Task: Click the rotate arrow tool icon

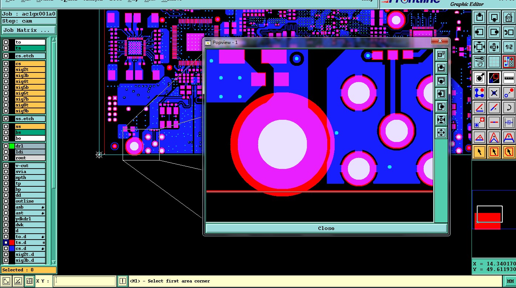Action: point(509,108)
